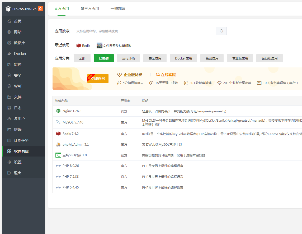This screenshot has height=234, width=302.
Task: Click the 立即购买 purchase button
Action: point(98,79)
